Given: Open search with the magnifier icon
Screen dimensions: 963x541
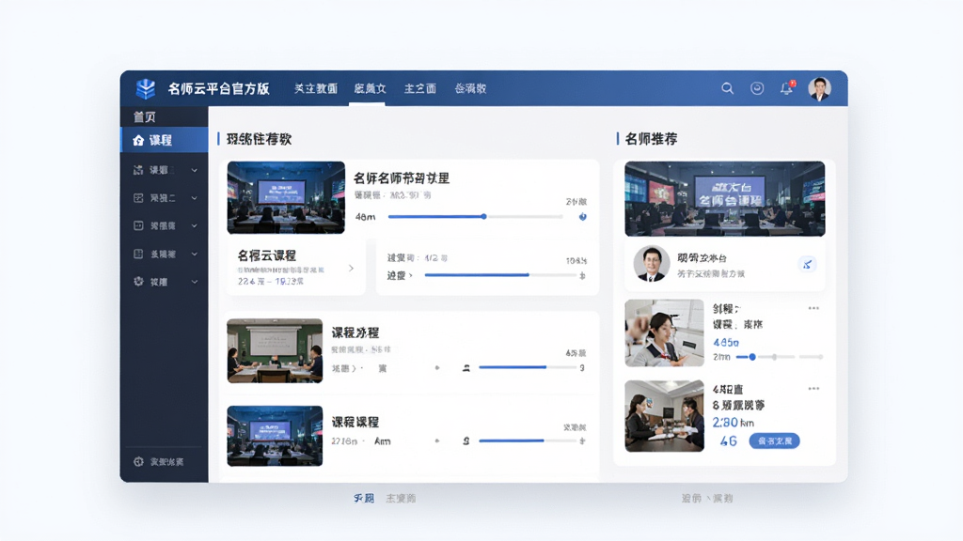Looking at the screenshot, I should [x=727, y=88].
